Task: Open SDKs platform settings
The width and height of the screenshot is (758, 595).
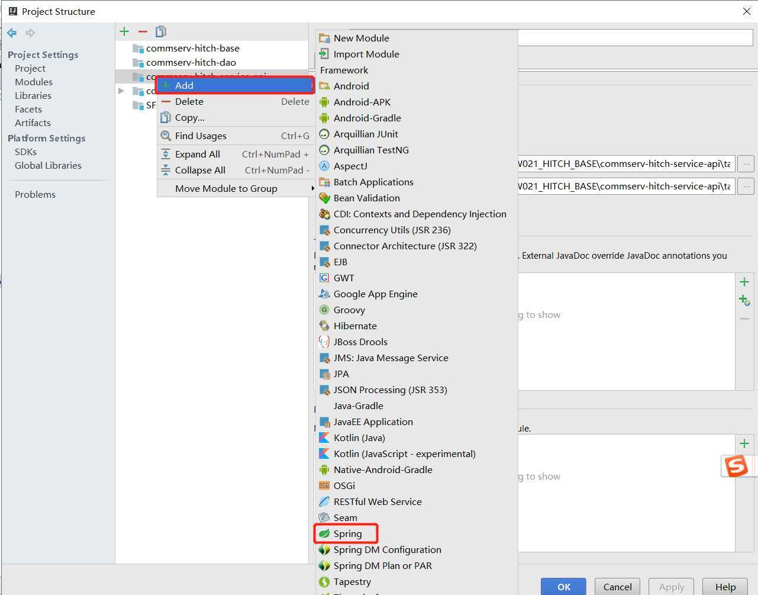Action: pyautogui.click(x=25, y=152)
